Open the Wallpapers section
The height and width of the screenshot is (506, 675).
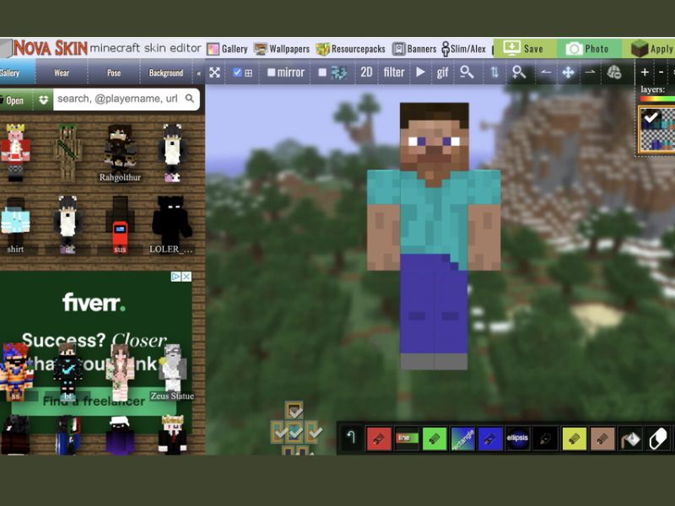coord(282,49)
